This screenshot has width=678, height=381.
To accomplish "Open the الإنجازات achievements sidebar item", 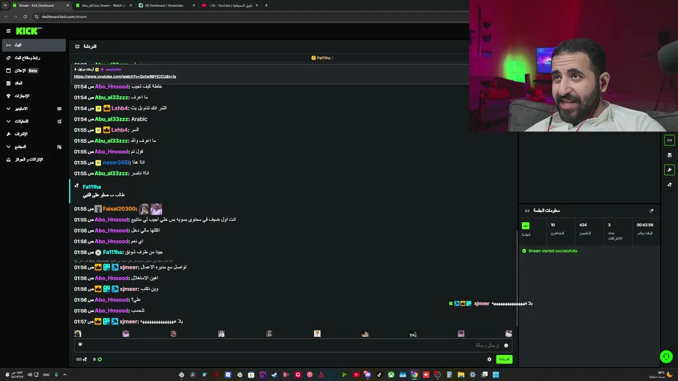I will coord(34,96).
